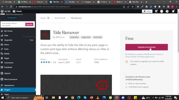
Task: Open Chrome from the taskbar
Action: (x=72, y=97)
